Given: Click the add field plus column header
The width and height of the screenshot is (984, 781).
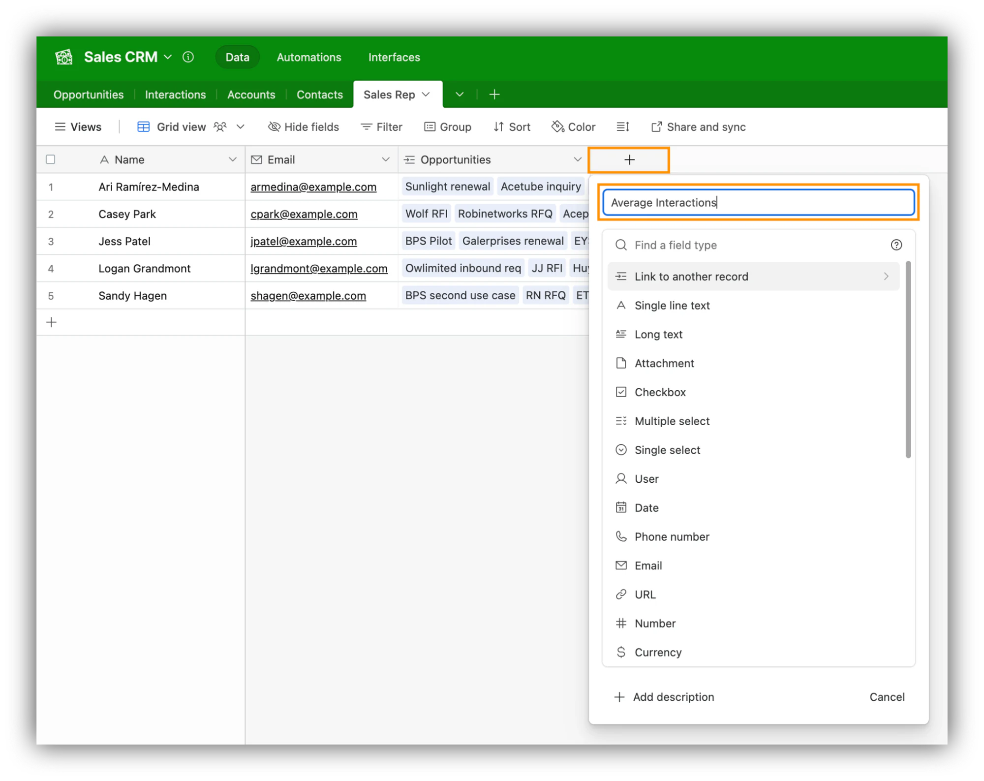Looking at the screenshot, I should click(x=629, y=160).
